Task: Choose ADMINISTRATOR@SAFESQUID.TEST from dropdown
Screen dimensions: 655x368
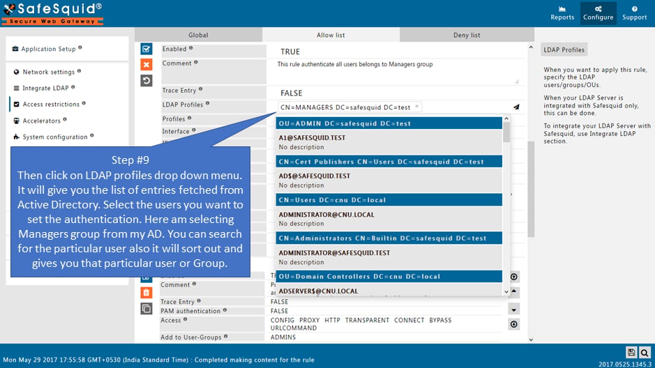Action: click(x=389, y=257)
